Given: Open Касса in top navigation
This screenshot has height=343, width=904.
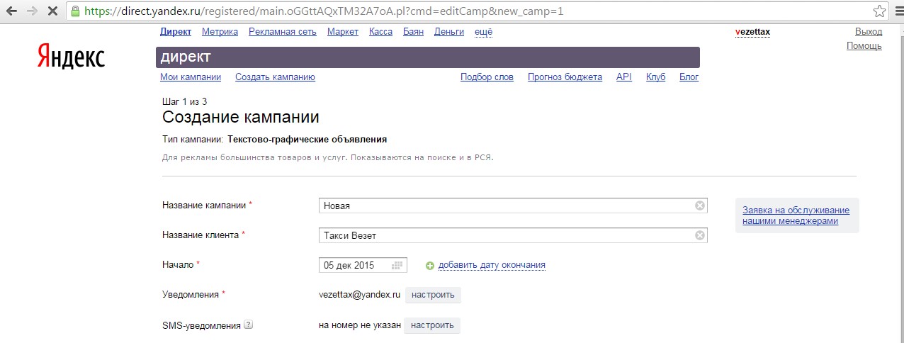Looking at the screenshot, I should tap(380, 32).
